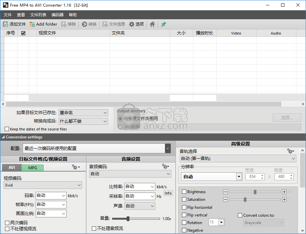The image size is (306, 234).
Task: Toggle the Flip vertical checkbox
Action: point(184,215)
